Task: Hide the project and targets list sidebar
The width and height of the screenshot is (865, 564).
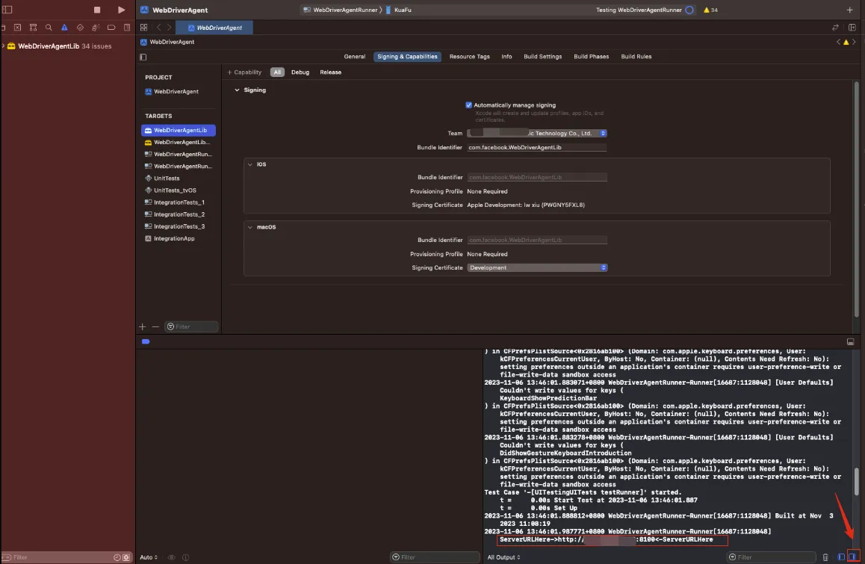Action: [x=143, y=57]
